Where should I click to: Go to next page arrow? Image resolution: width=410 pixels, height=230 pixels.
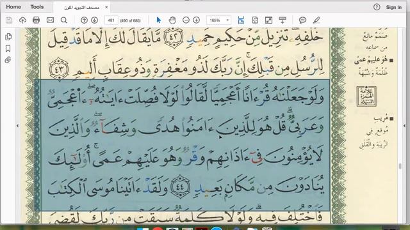coord(94,20)
